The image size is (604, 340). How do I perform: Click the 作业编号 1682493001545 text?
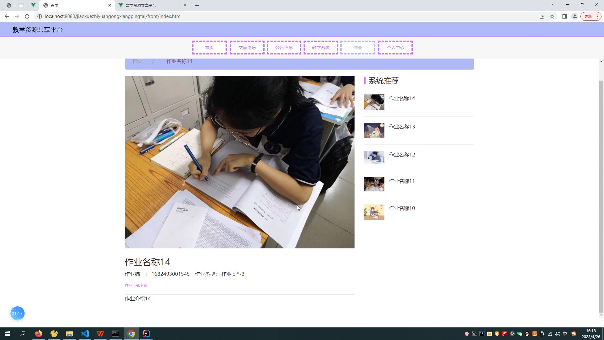(x=157, y=274)
